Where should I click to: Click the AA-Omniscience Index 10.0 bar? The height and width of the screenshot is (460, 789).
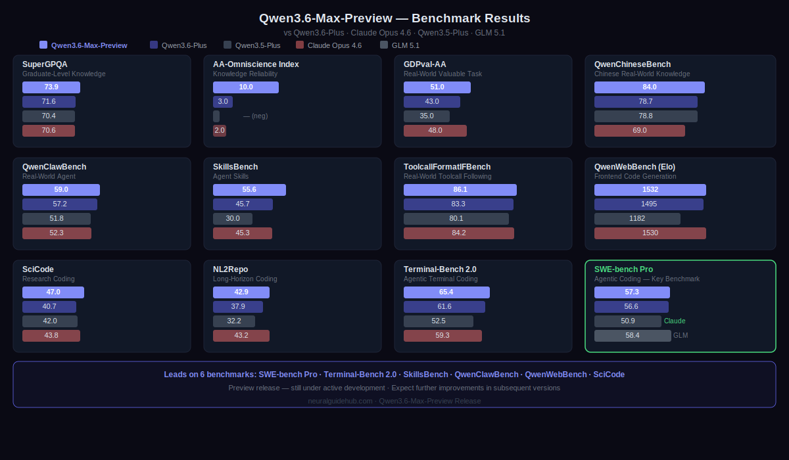coord(246,87)
